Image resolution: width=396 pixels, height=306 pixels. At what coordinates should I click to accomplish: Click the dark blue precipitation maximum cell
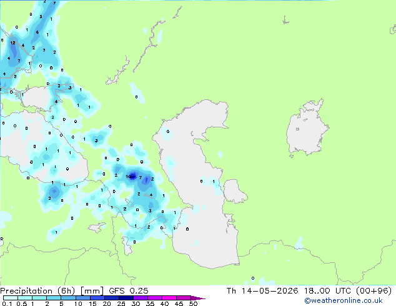[x=133, y=175]
